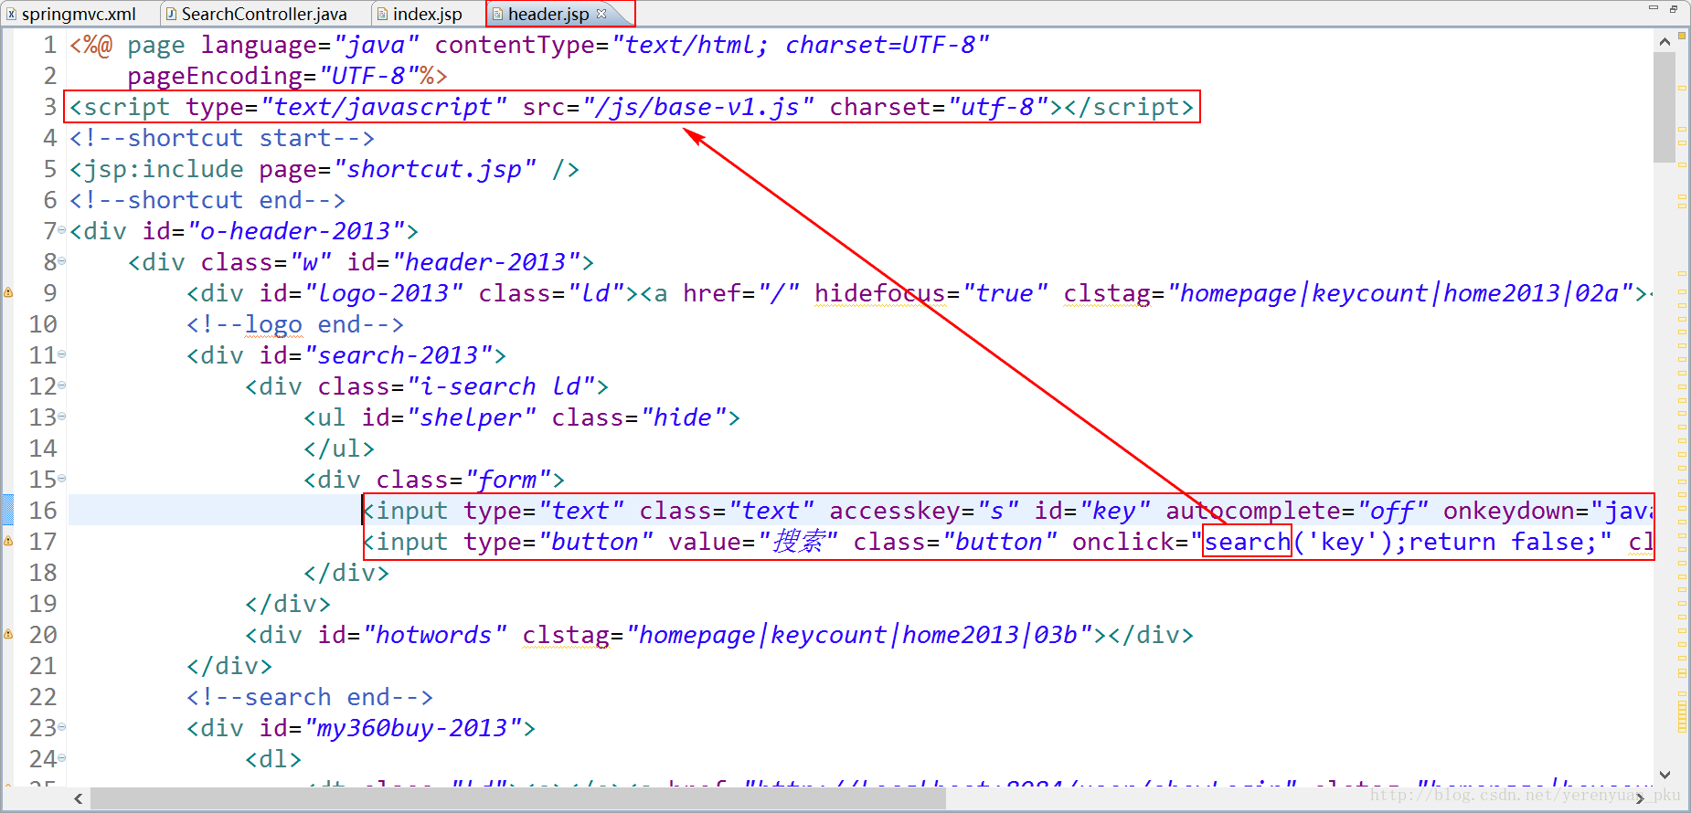Viewport: 1691px width, 813px height.
Task: Click the "shelper" id value on line 13
Action: coord(471,417)
